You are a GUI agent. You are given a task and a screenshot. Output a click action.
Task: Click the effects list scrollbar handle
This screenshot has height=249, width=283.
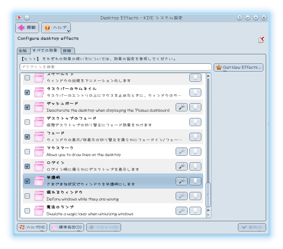(208, 195)
